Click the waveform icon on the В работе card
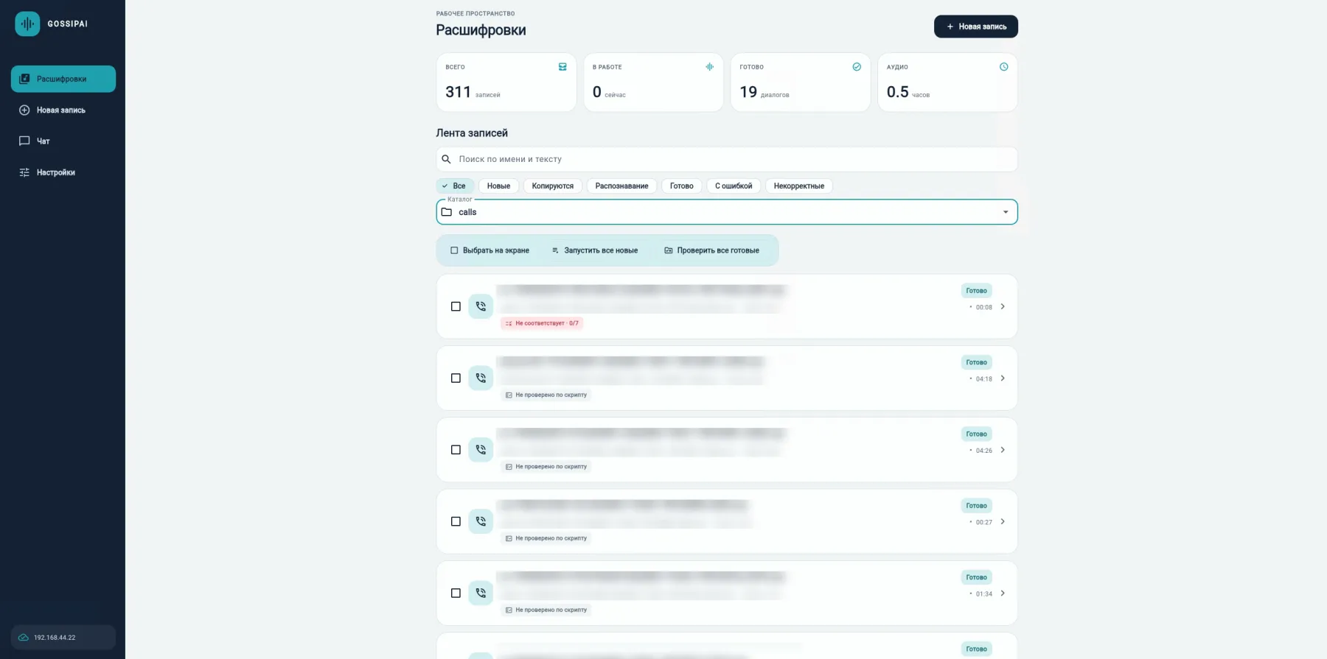The width and height of the screenshot is (1327, 659). coord(709,67)
